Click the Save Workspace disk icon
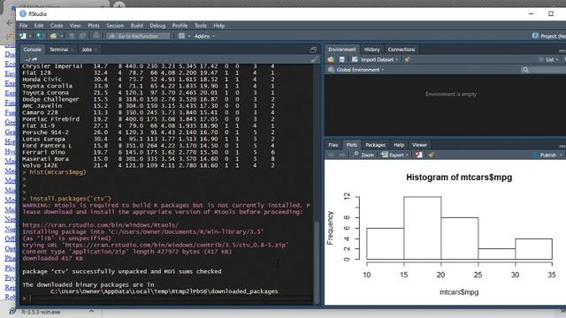 click(342, 59)
